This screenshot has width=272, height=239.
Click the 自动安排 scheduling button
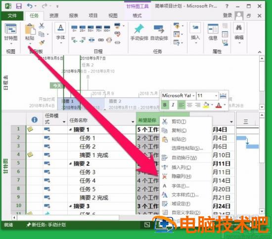click(x=159, y=33)
